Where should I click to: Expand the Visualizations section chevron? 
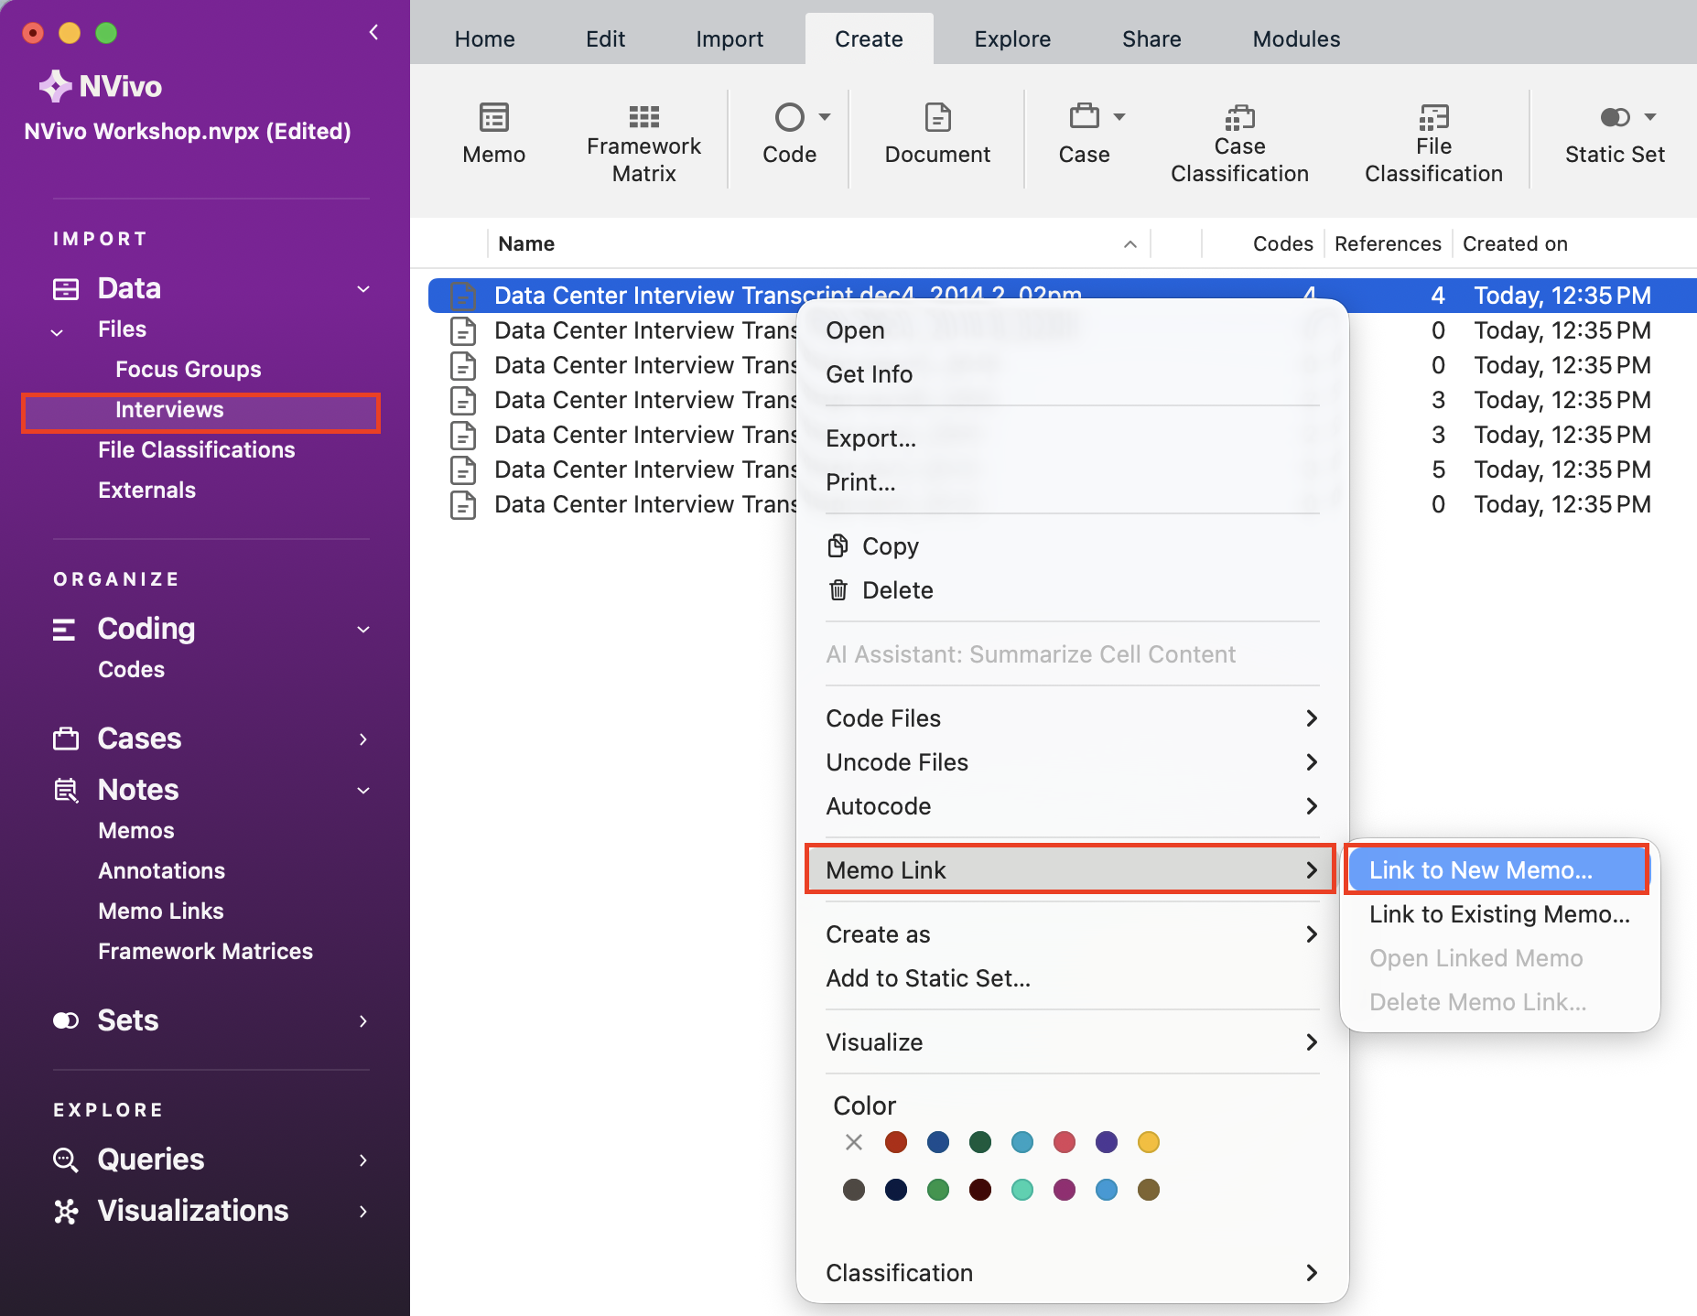(363, 1211)
